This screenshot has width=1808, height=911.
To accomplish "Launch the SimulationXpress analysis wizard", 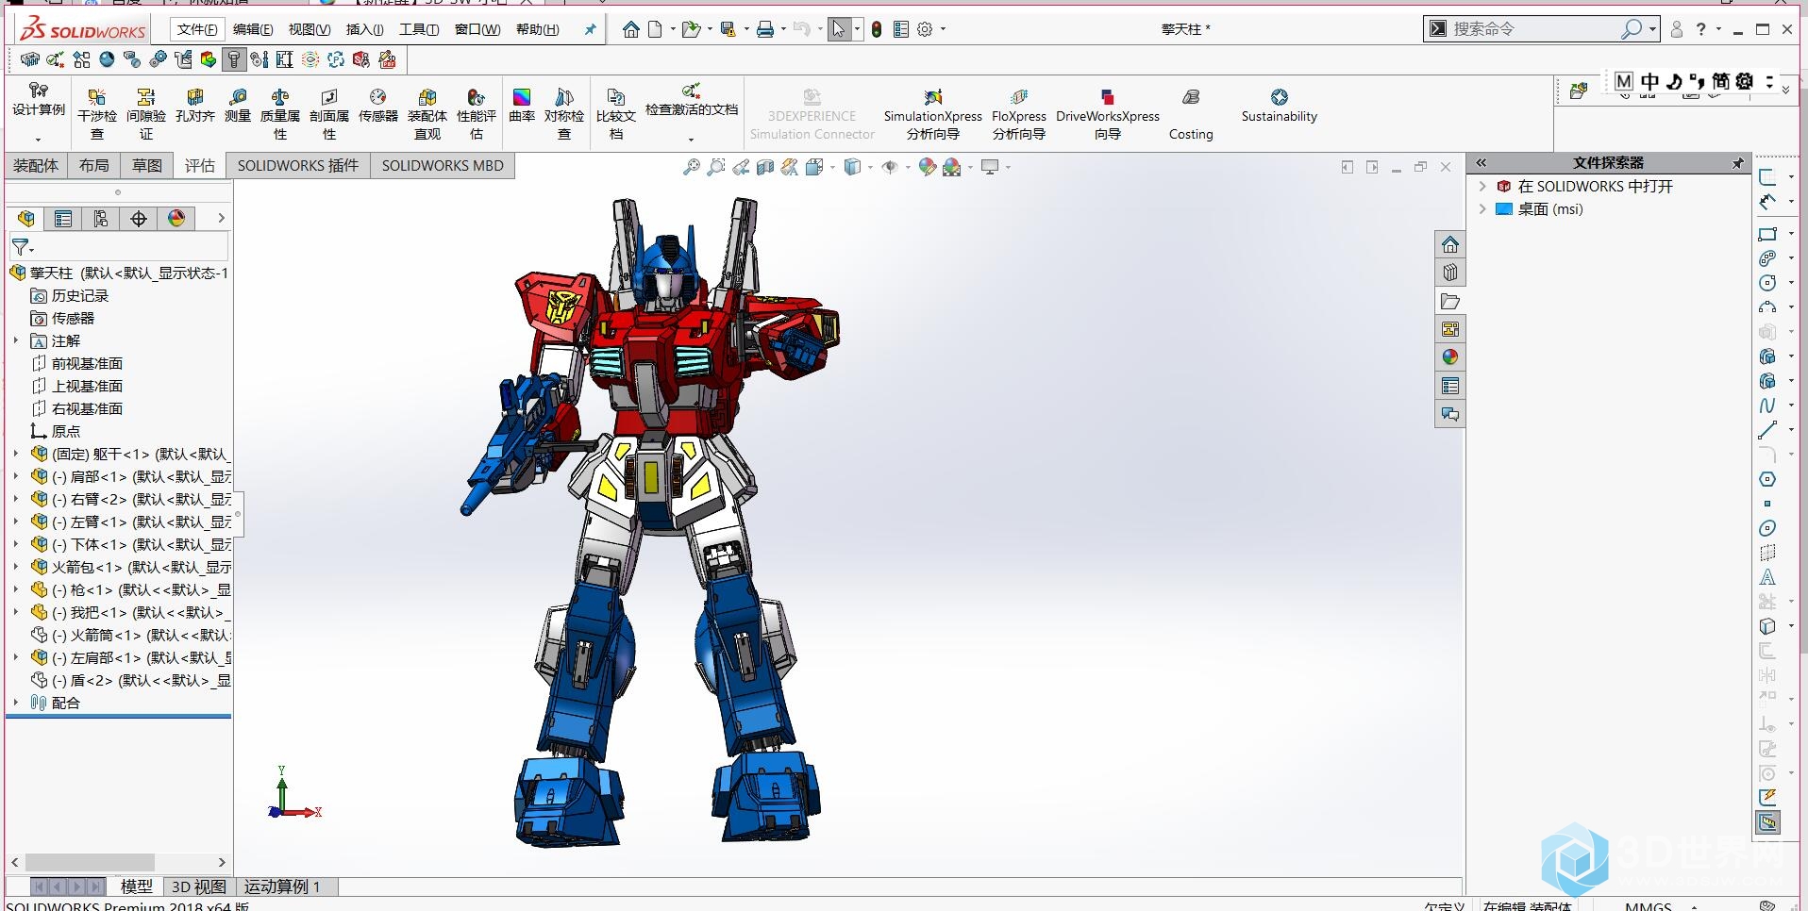I will (x=933, y=113).
